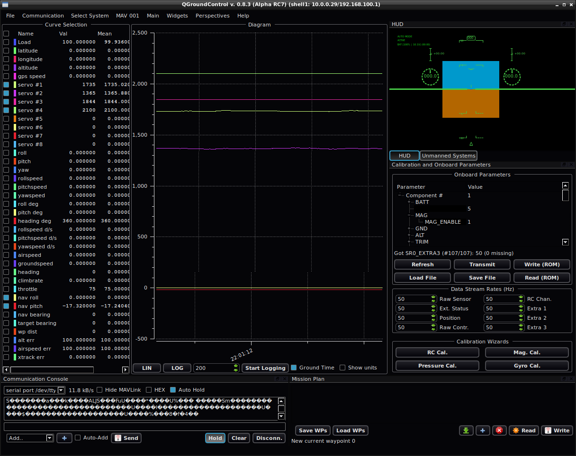Add a waypoint using the blue plus icon
The image size is (576, 456).
483,430
